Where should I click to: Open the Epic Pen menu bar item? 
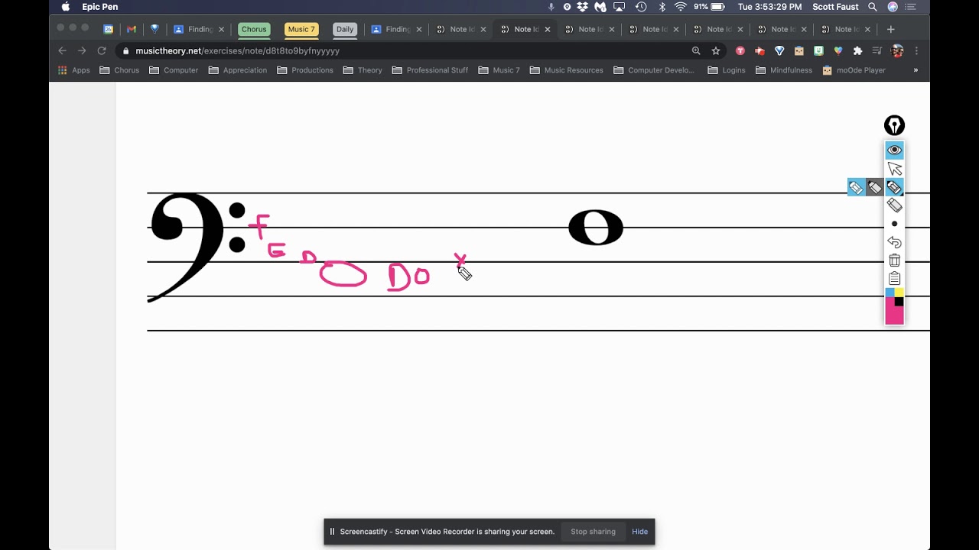100,7
